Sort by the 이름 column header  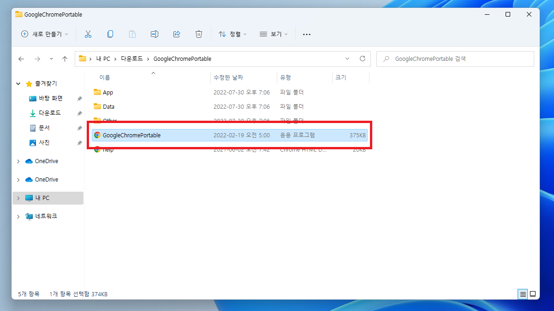click(105, 77)
